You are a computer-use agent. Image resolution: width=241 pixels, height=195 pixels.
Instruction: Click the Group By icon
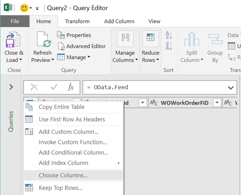point(215,39)
